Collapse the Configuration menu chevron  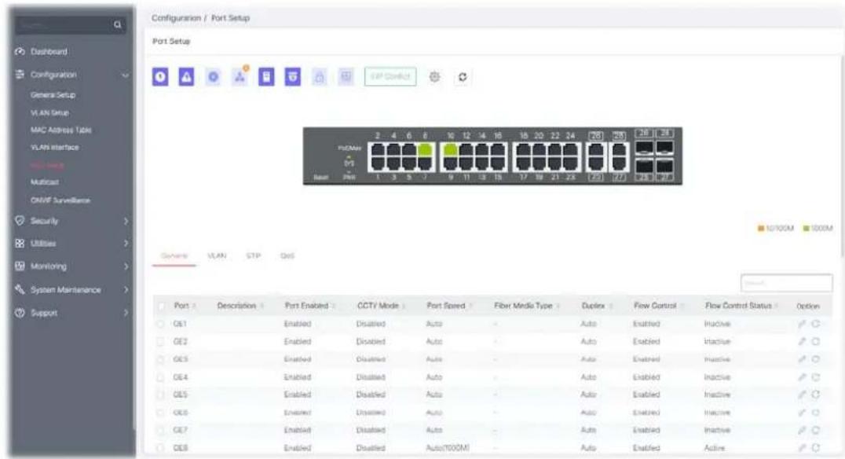[126, 75]
